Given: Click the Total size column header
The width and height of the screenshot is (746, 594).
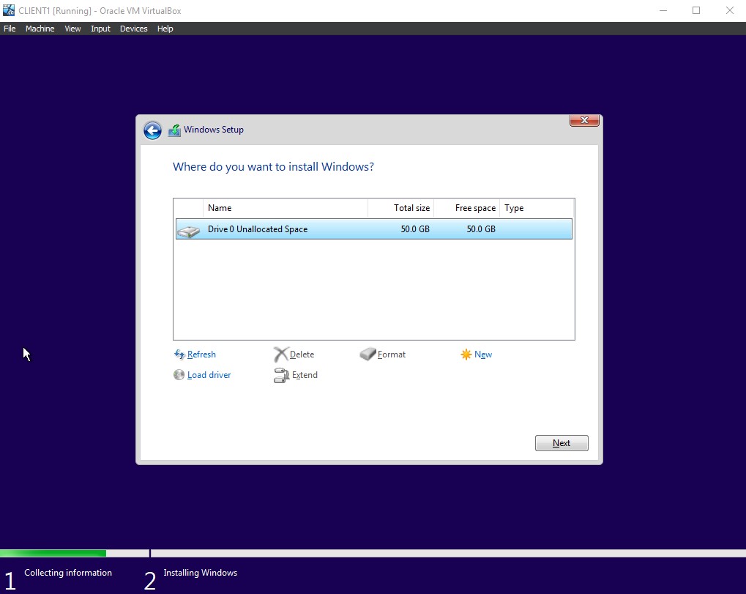Looking at the screenshot, I should point(400,208).
